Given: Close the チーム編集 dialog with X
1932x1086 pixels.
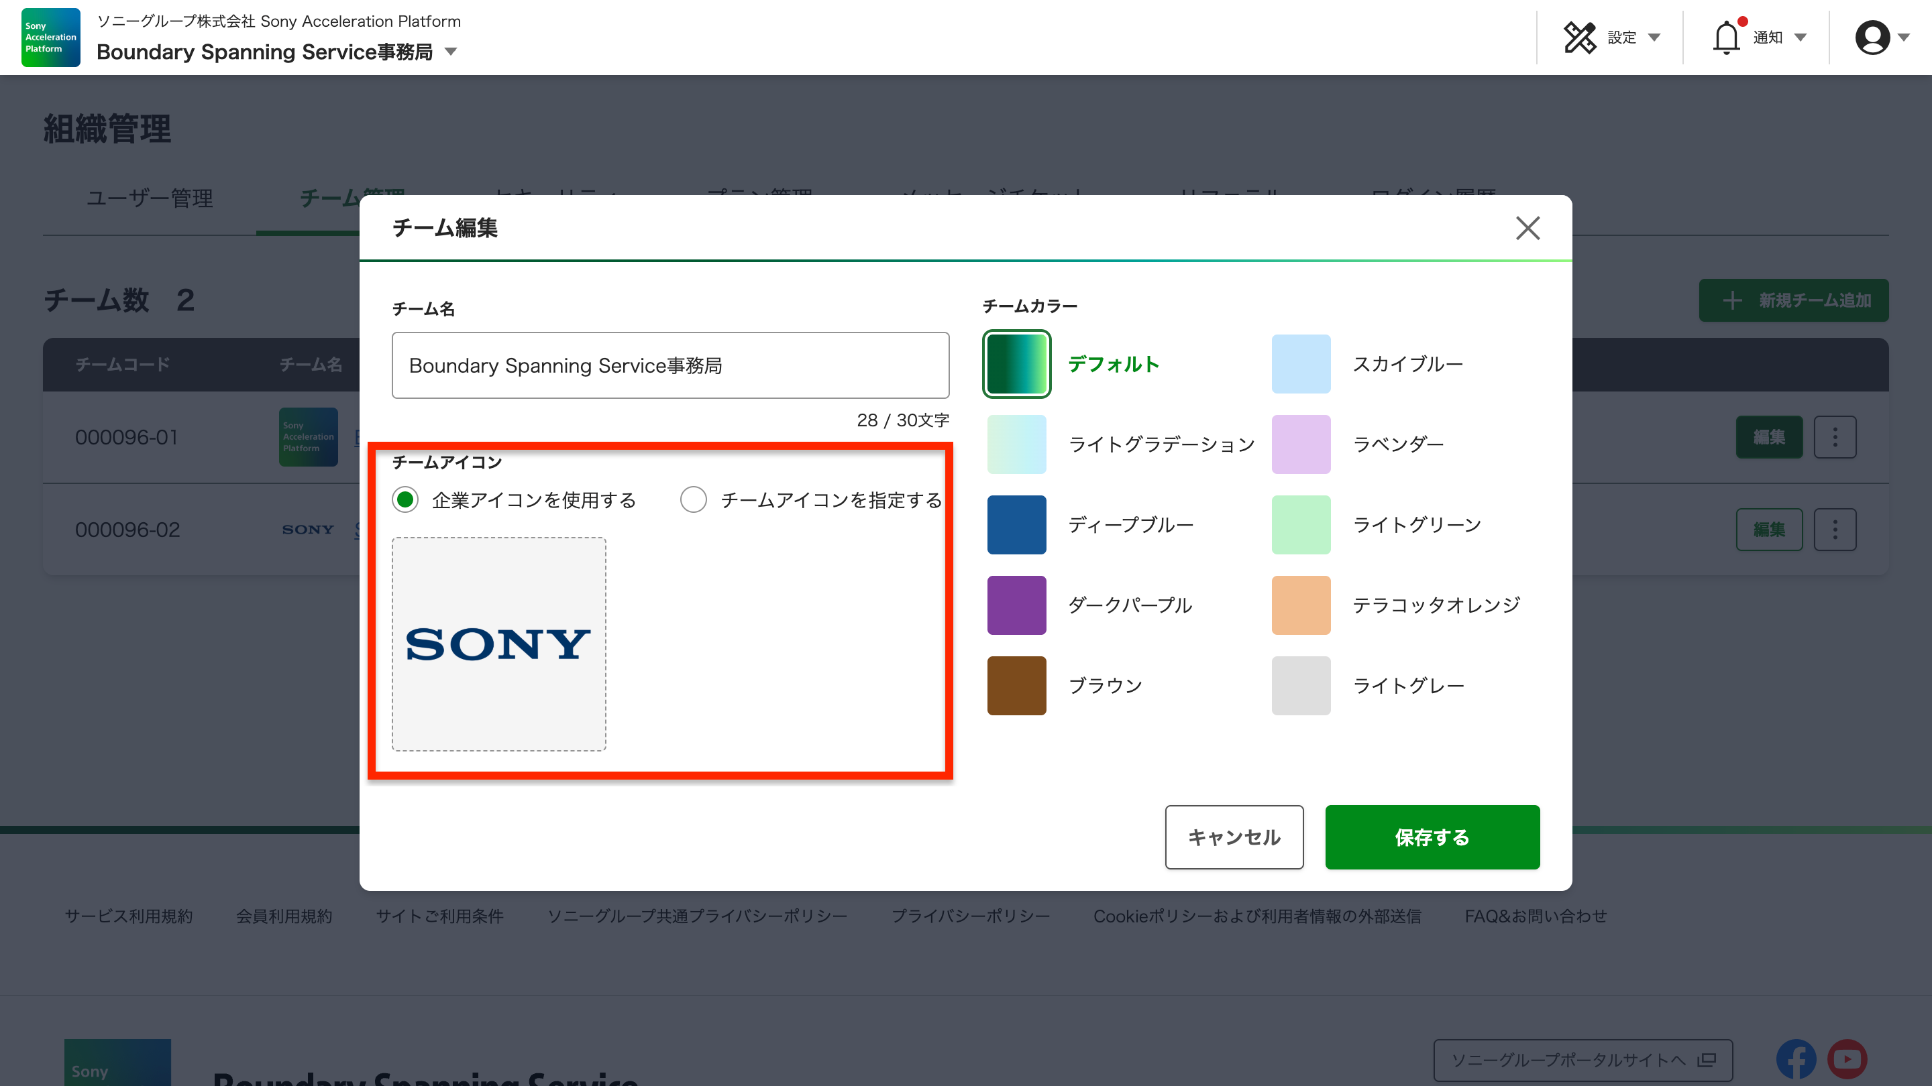Looking at the screenshot, I should click(x=1527, y=228).
